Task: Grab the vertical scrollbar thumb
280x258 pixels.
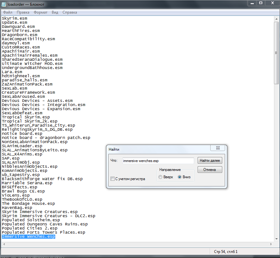Action: 277,52
